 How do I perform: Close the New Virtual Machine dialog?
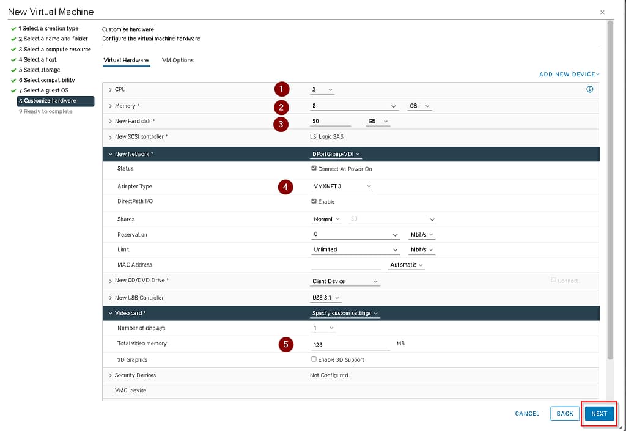(602, 12)
